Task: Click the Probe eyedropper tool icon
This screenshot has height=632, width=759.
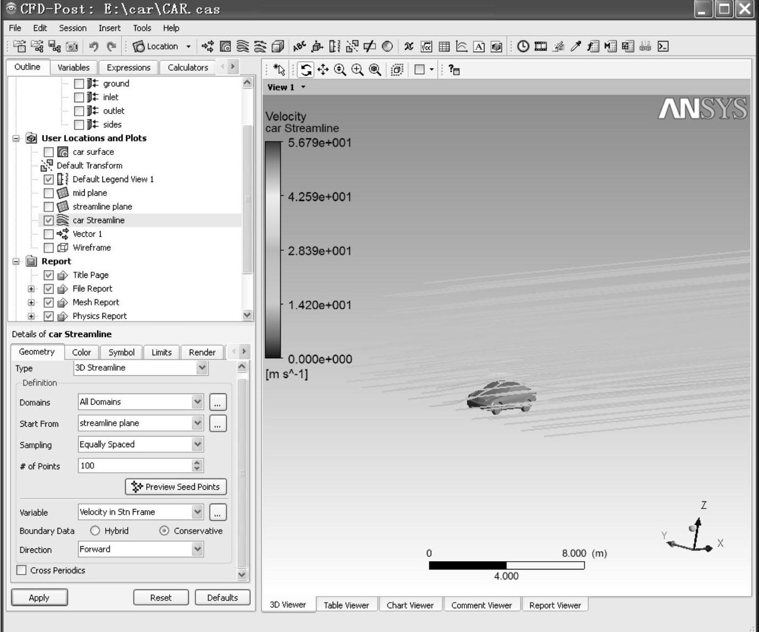Action: [576, 47]
